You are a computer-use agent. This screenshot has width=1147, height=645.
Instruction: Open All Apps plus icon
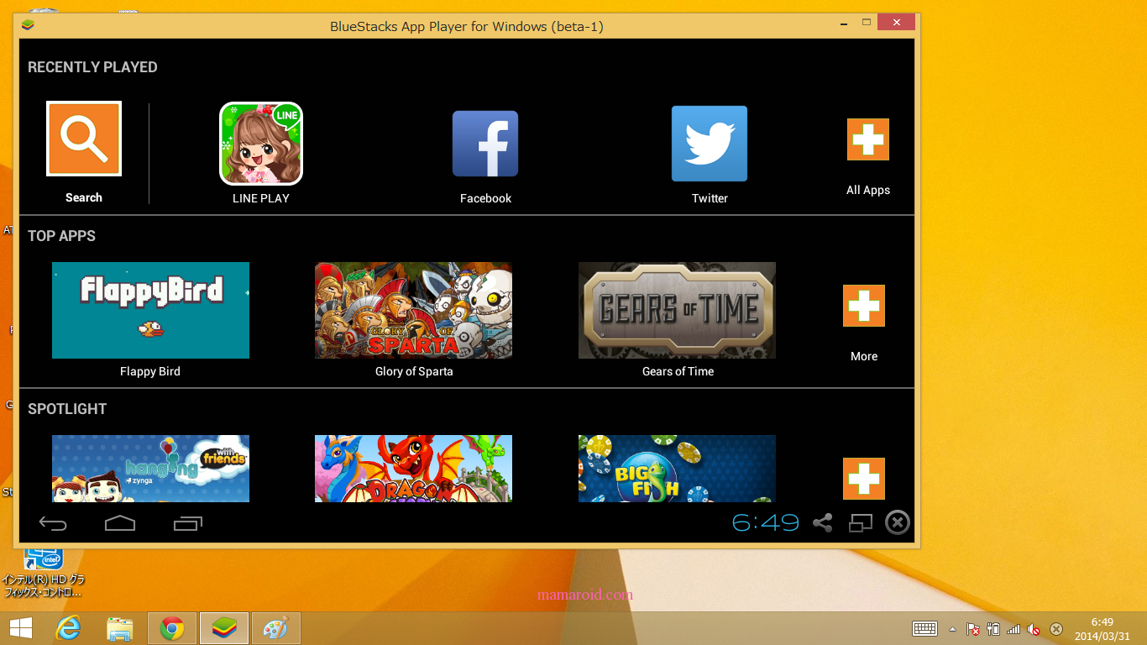(x=868, y=139)
